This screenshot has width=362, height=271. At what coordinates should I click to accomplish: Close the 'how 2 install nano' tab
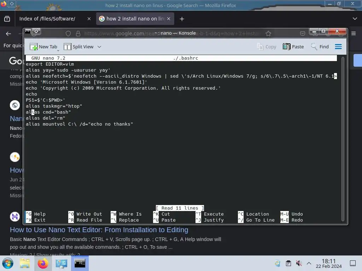pyautogui.click(x=169, y=19)
